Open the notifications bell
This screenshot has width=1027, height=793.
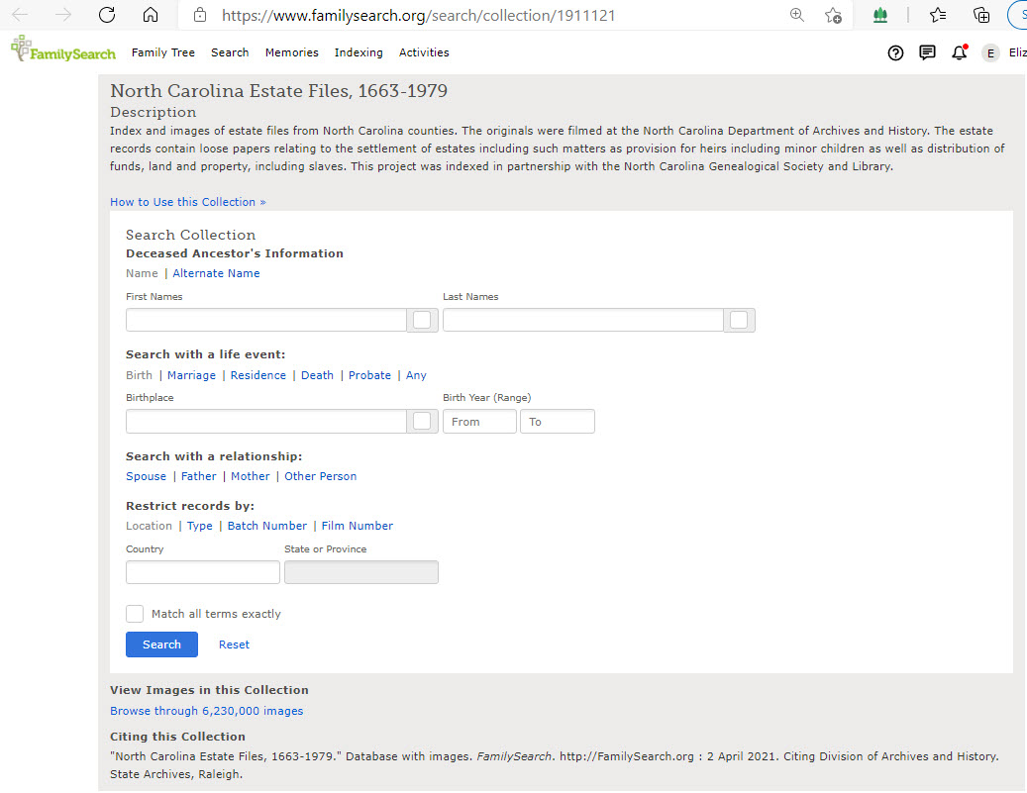959,52
